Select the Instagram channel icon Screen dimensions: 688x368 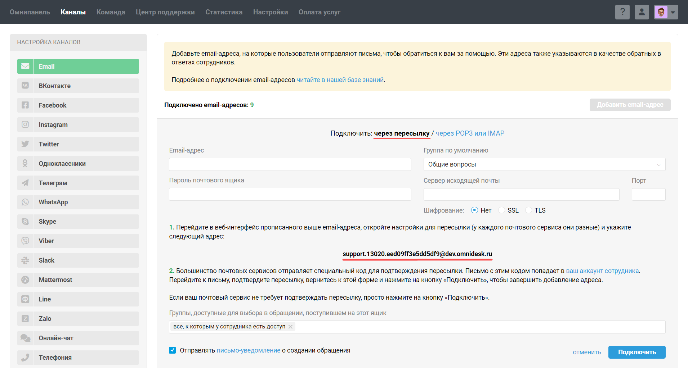(x=25, y=124)
